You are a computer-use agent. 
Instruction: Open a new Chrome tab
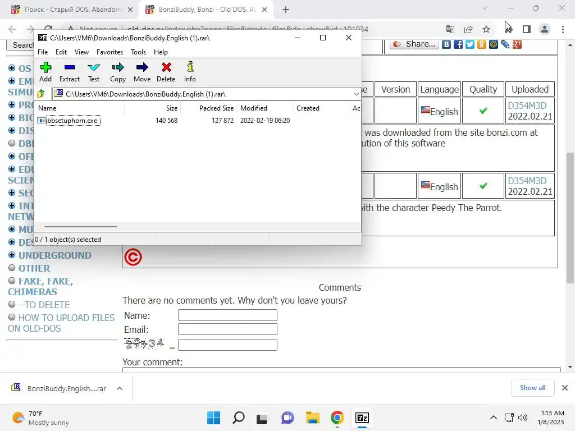coord(286,10)
